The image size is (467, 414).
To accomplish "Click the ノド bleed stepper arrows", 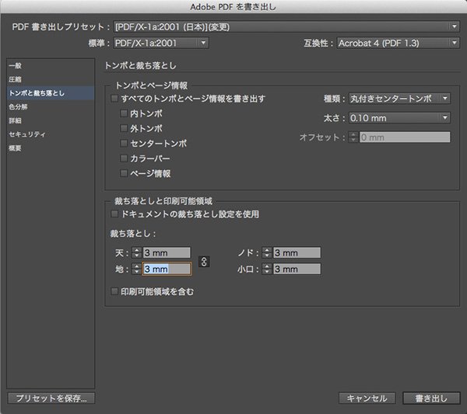I will coord(267,253).
